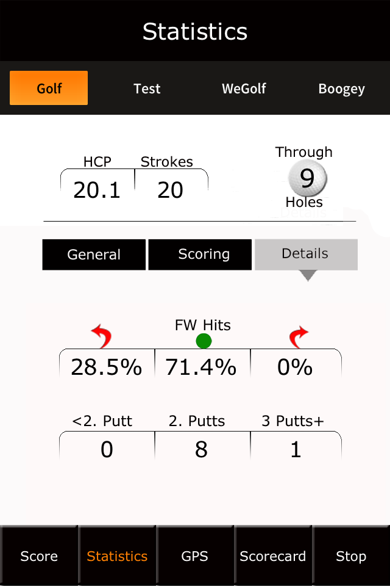Click the 71.4% fairway hits value
The height and width of the screenshot is (586, 390).
point(201,367)
